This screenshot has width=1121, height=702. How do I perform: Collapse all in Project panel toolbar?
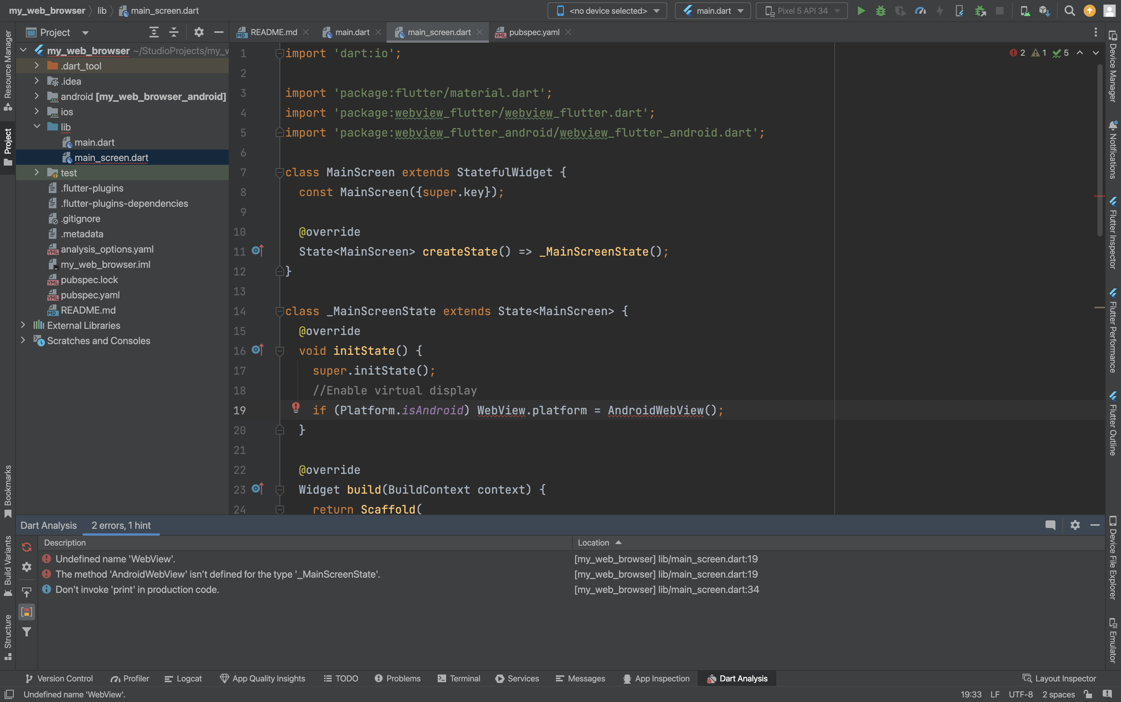click(x=173, y=32)
